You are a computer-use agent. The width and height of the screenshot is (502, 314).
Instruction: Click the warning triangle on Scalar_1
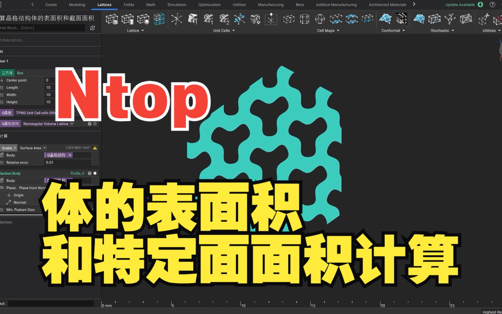[x=95, y=148]
